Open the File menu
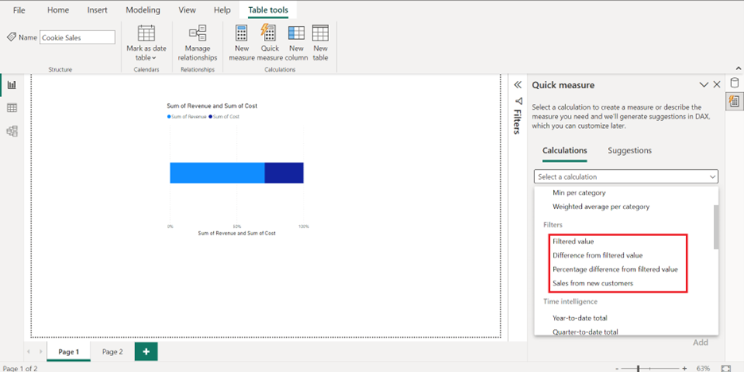 [x=19, y=10]
